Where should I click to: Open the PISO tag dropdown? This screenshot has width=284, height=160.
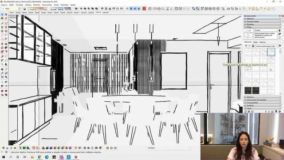[19, 8]
